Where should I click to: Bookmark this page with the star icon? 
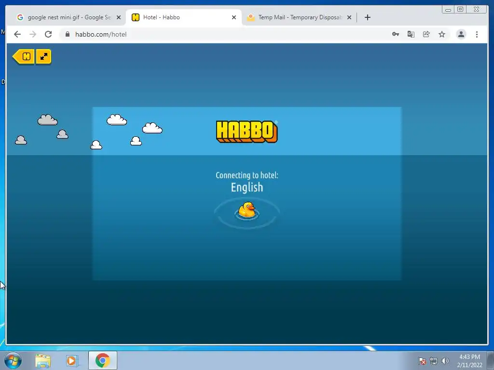click(442, 34)
